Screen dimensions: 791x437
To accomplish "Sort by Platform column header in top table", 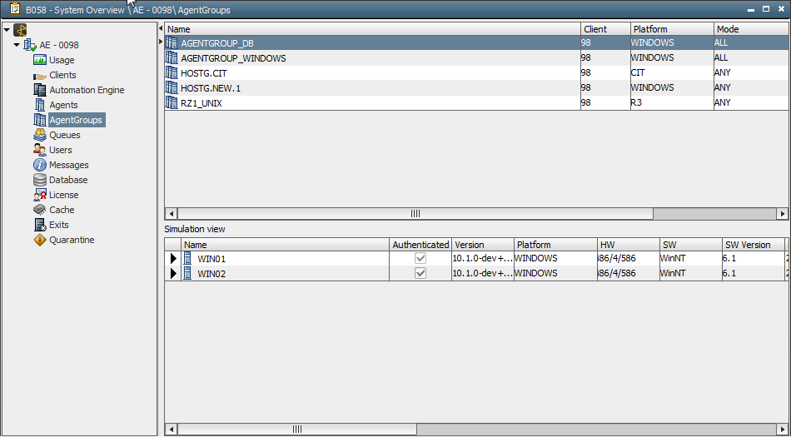I will pos(649,29).
